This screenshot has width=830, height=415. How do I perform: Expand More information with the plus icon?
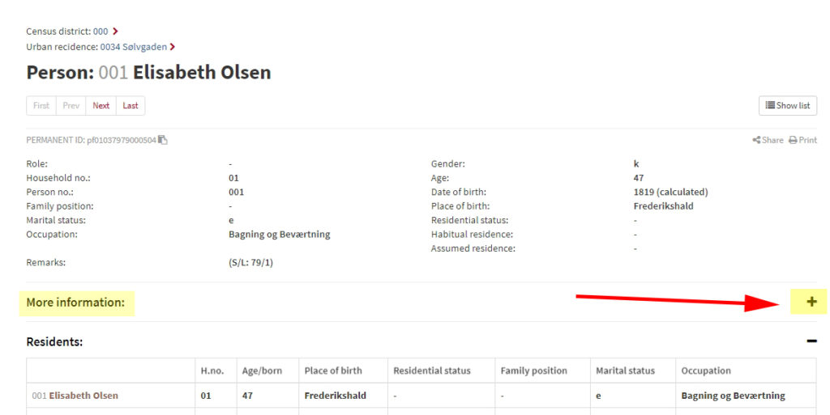[x=811, y=302]
